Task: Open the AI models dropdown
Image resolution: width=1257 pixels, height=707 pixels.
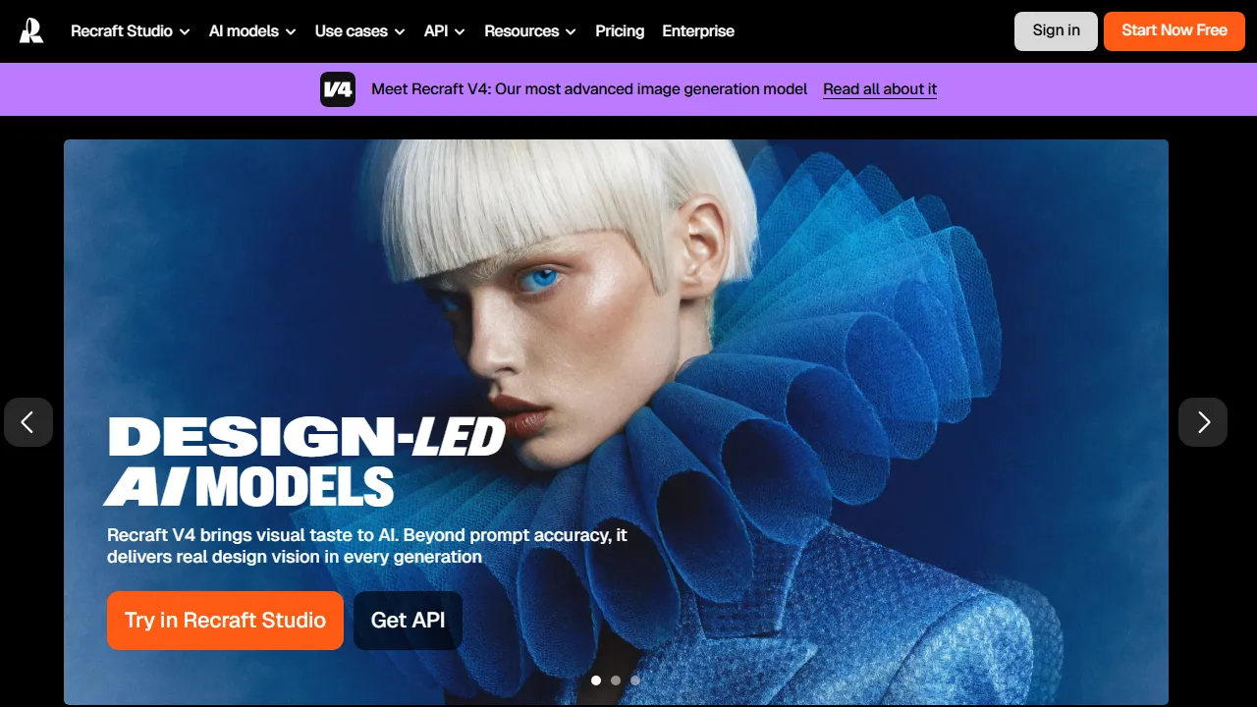Action: tap(252, 31)
